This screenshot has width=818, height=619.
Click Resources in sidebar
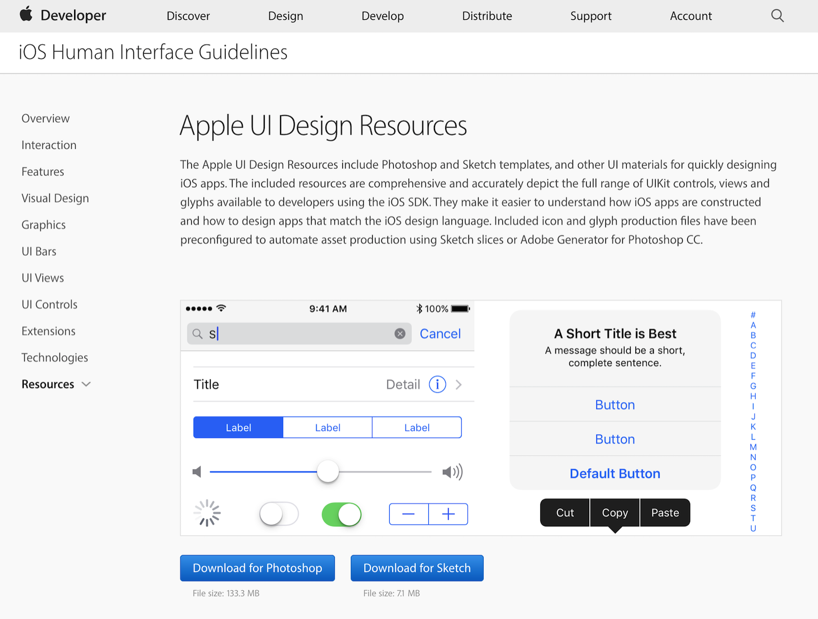48,384
